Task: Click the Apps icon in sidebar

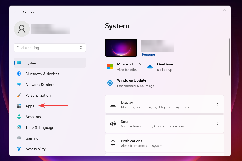Action: point(19,106)
